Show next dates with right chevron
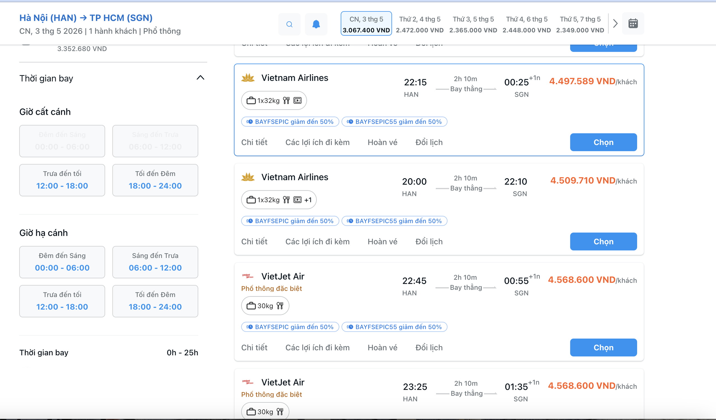The image size is (716, 420). tap(615, 24)
